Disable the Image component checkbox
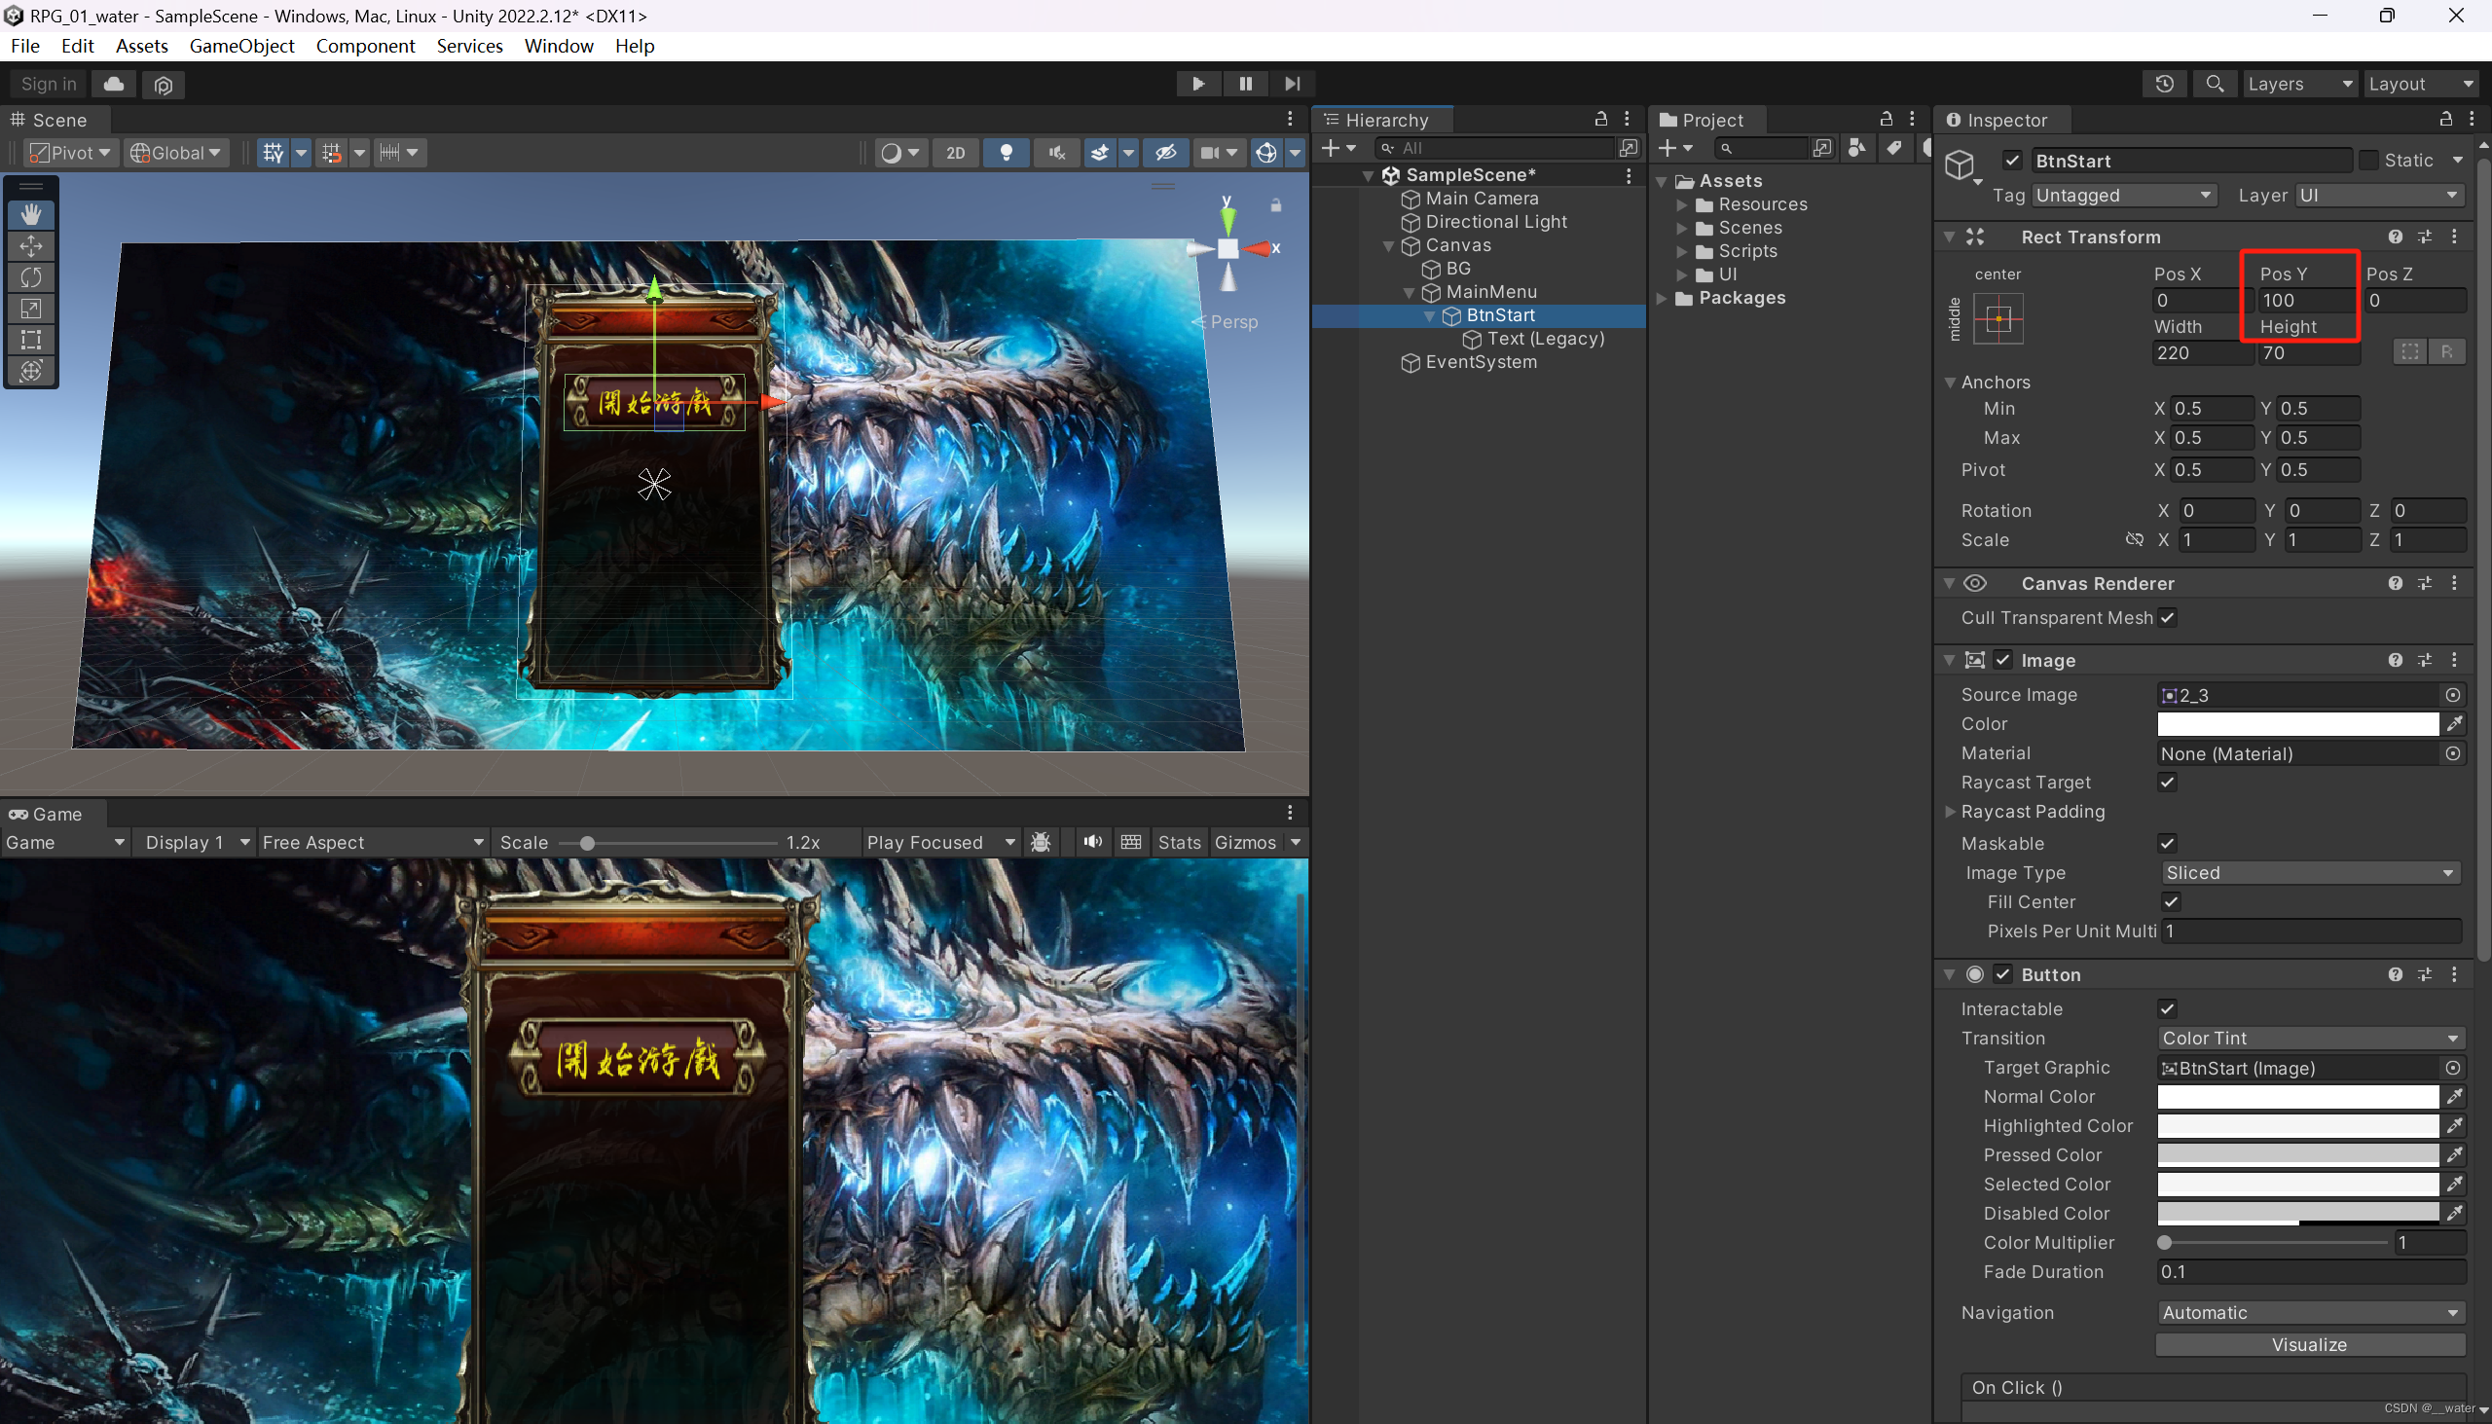 pos(2003,660)
